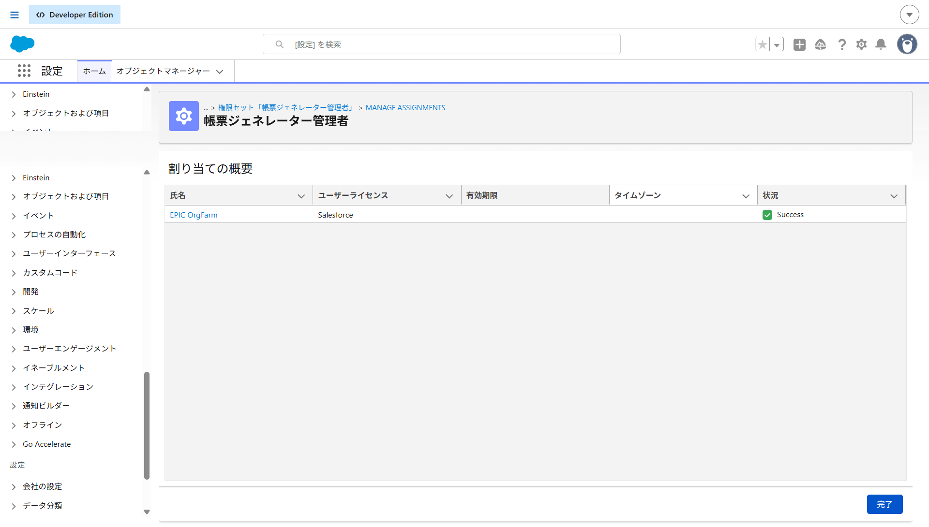Expand the データ分類 tree item
This screenshot has height=527, width=929.
14,506
